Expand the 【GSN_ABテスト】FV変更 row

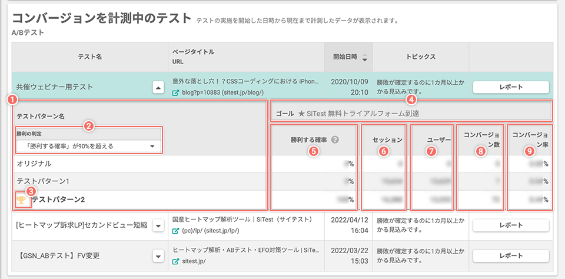pyautogui.click(x=158, y=256)
